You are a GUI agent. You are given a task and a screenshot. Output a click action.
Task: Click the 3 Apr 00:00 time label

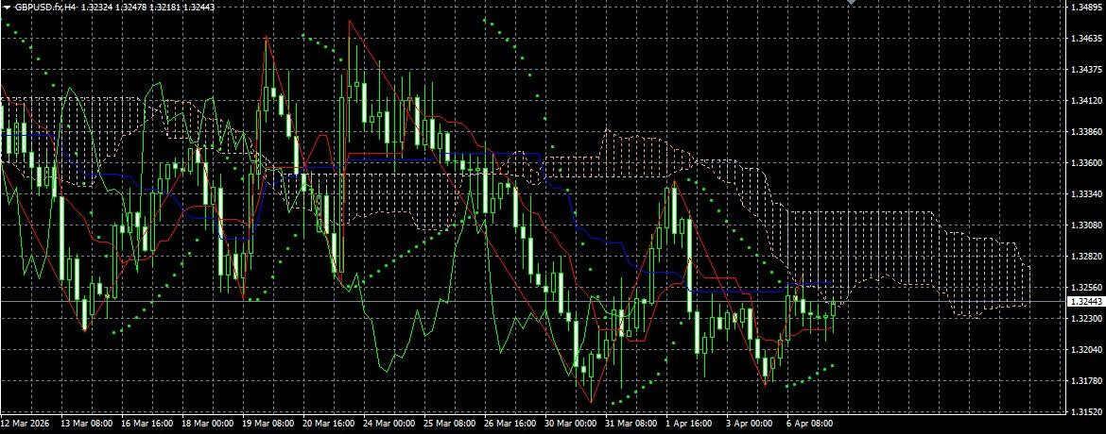pyautogui.click(x=751, y=425)
